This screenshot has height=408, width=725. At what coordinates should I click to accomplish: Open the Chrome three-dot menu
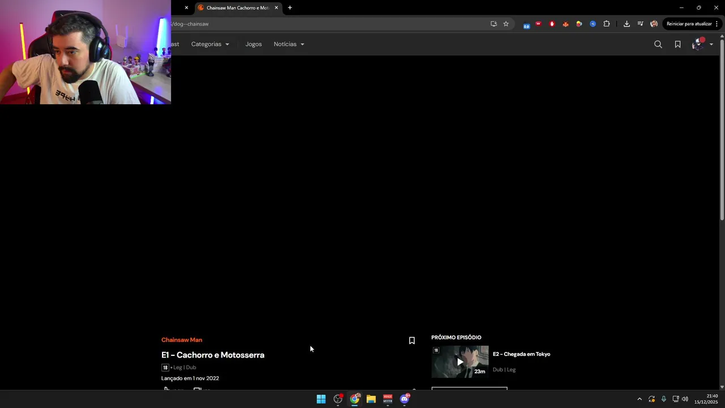pyautogui.click(x=717, y=24)
